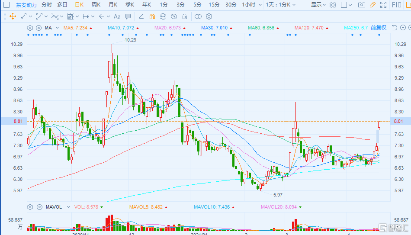Select the orange pencil drawing tool
The image size is (411, 235).
(372, 5)
